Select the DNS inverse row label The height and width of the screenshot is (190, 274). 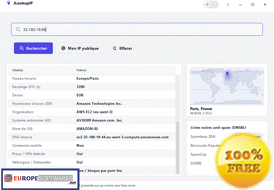22,137
